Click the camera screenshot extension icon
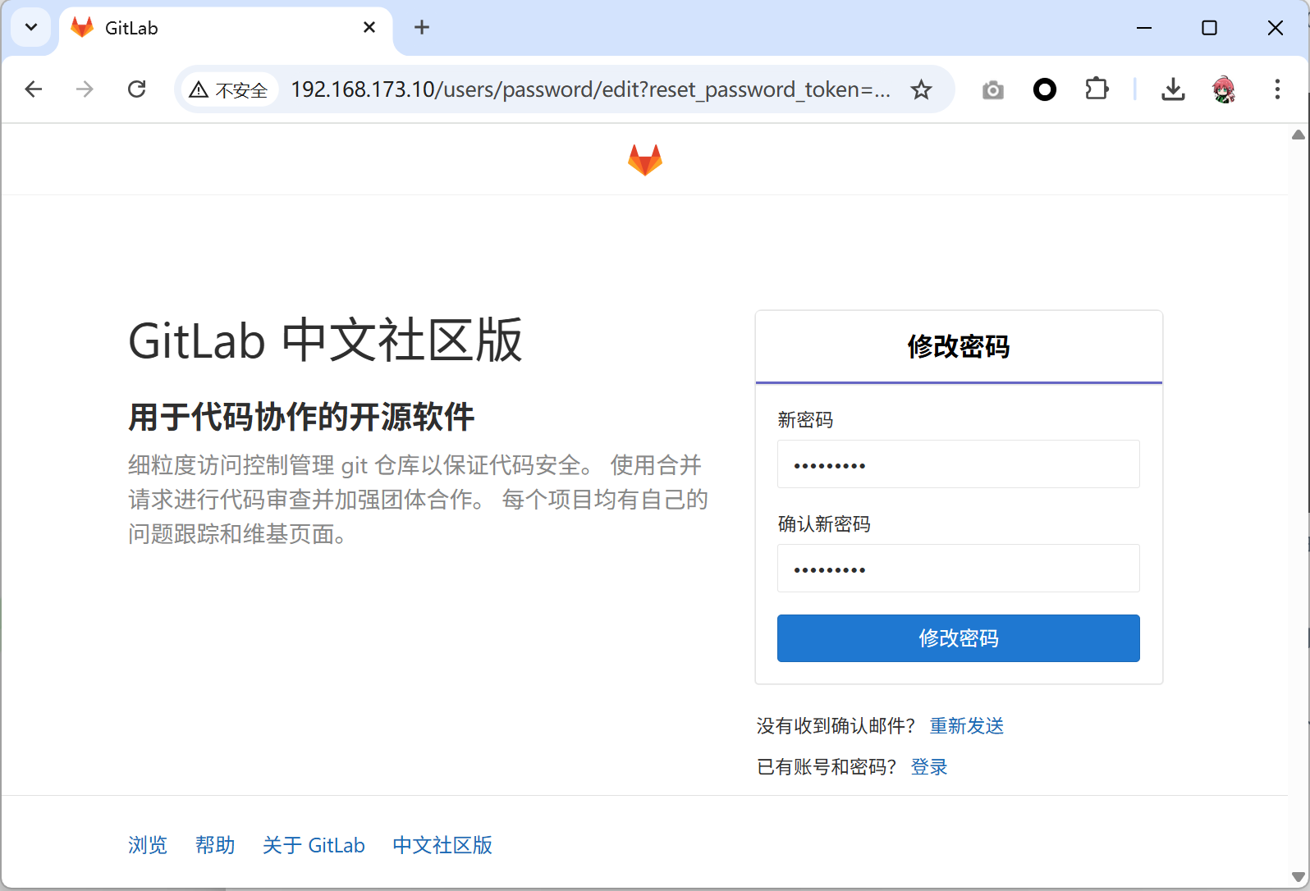The width and height of the screenshot is (1310, 891). pos(992,89)
